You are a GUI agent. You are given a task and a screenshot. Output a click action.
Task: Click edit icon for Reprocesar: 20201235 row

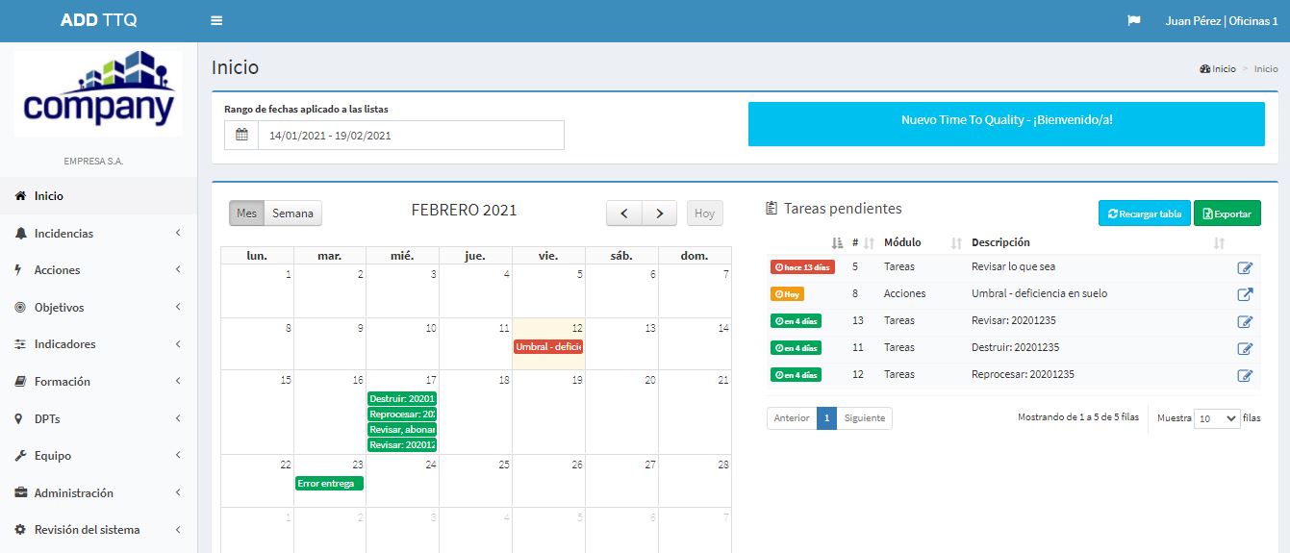[1245, 375]
